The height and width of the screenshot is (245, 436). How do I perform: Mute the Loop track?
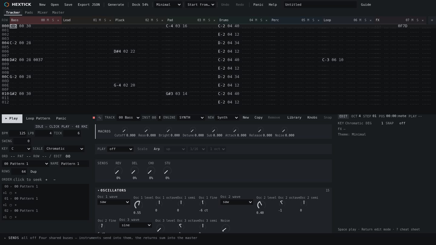tap(360, 20)
